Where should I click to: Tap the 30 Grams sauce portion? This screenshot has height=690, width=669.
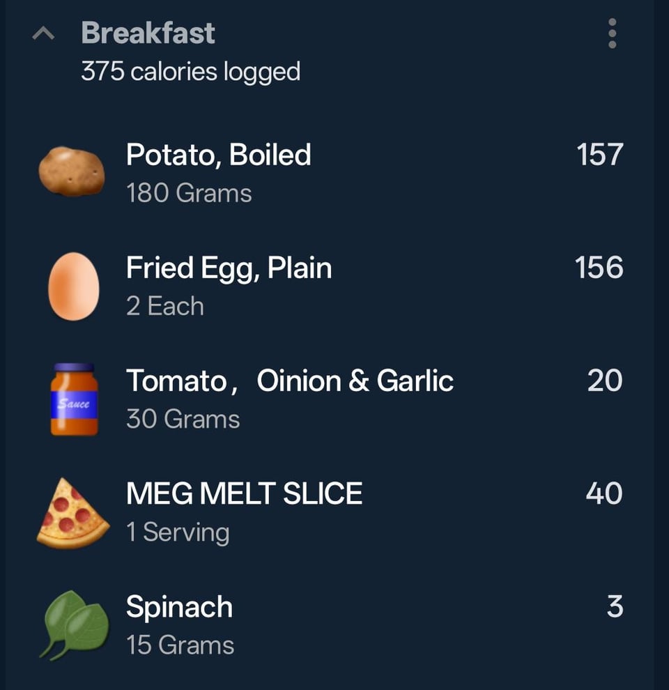[x=183, y=419]
